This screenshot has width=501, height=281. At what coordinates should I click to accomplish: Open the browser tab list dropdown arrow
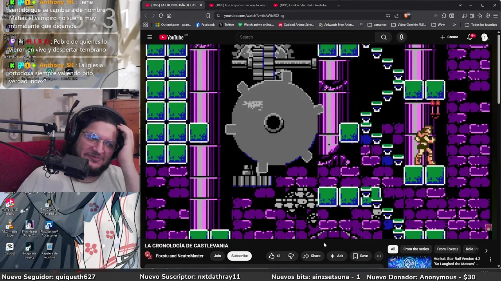[460, 5]
